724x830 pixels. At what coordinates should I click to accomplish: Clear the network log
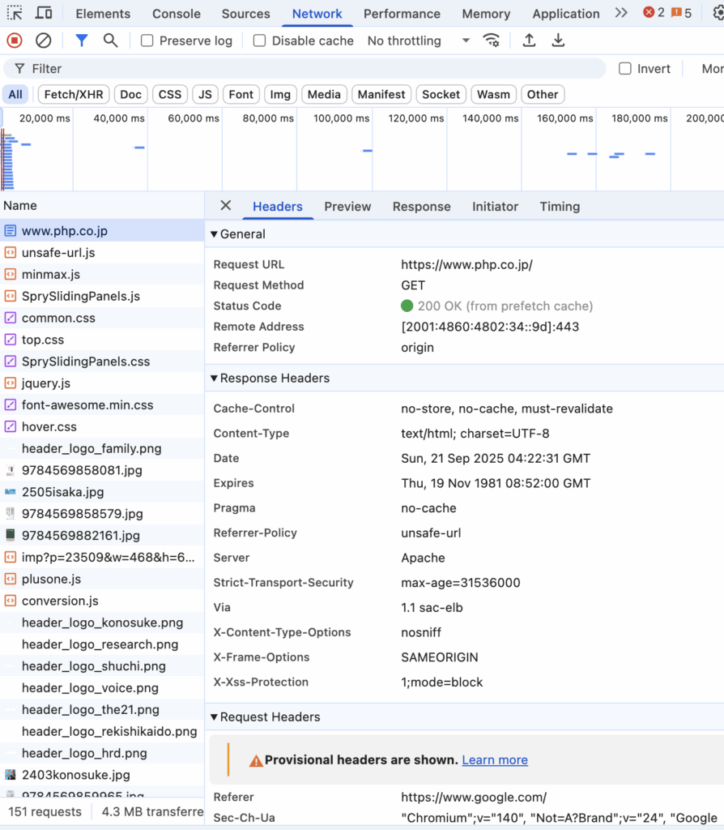[44, 41]
